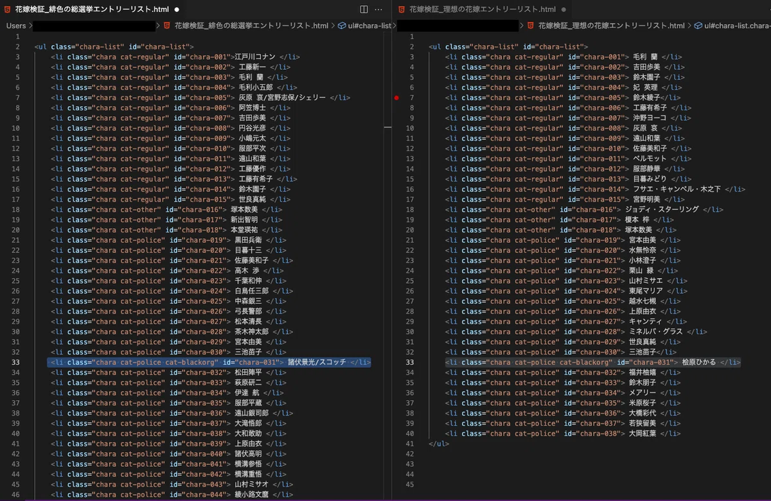
Task: Click 小林澄子 in right editor
Action: [642, 261]
